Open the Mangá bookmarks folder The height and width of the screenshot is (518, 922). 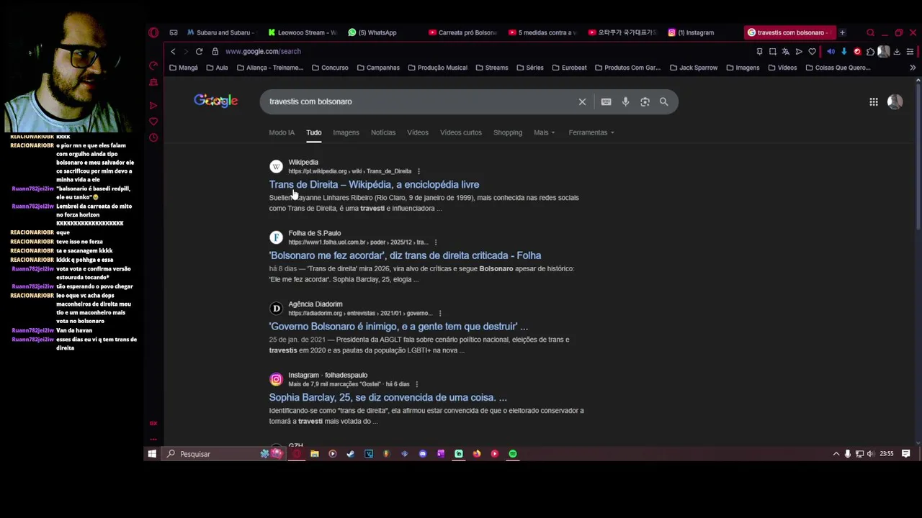click(183, 68)
